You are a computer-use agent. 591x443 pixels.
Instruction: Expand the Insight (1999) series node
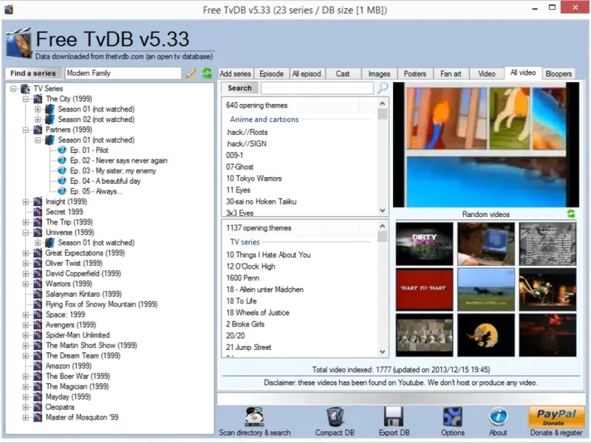point(27,202)
